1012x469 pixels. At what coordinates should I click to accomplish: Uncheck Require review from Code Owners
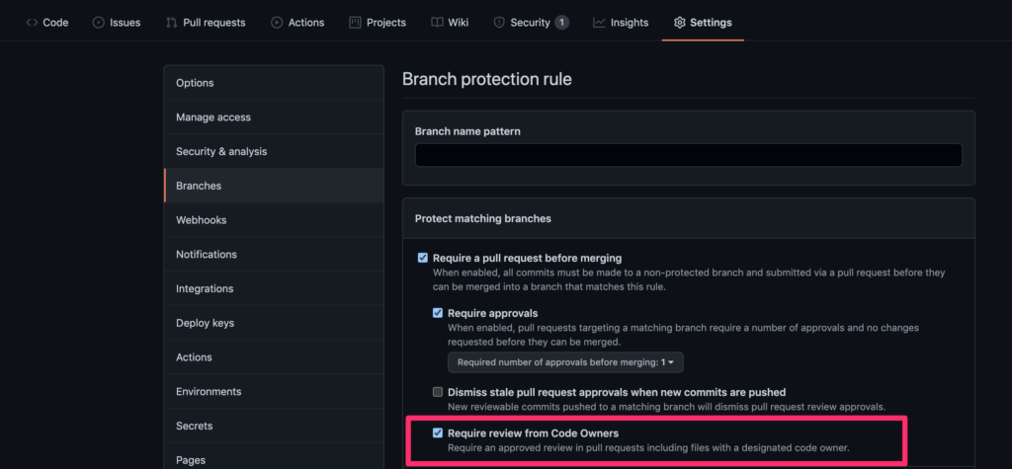point(438,432)
